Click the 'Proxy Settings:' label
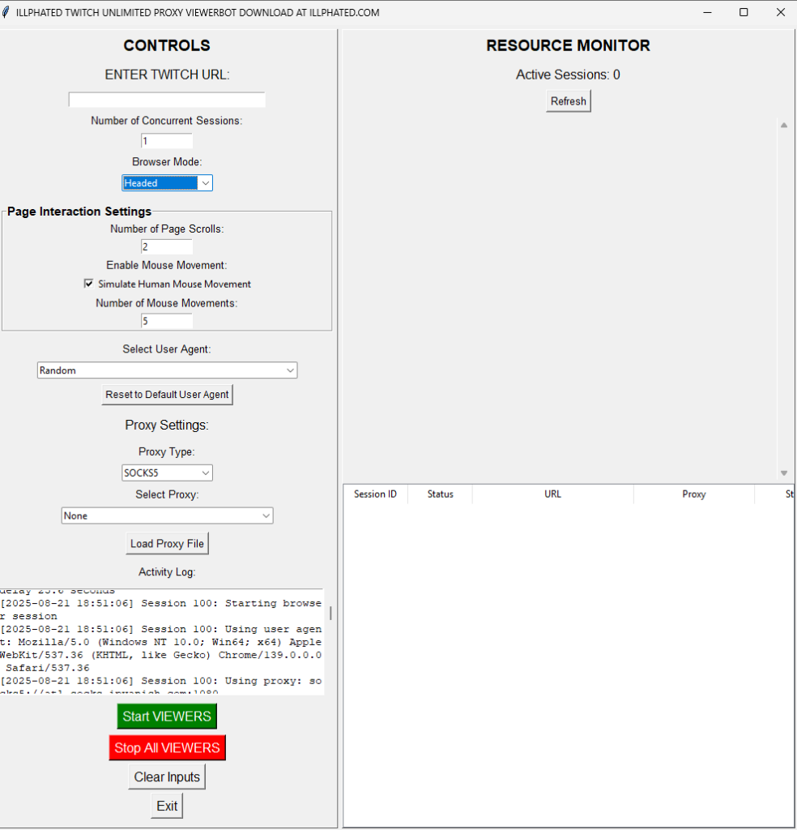The width and height of the screenshot is (797, 830). tap(167, 425)
